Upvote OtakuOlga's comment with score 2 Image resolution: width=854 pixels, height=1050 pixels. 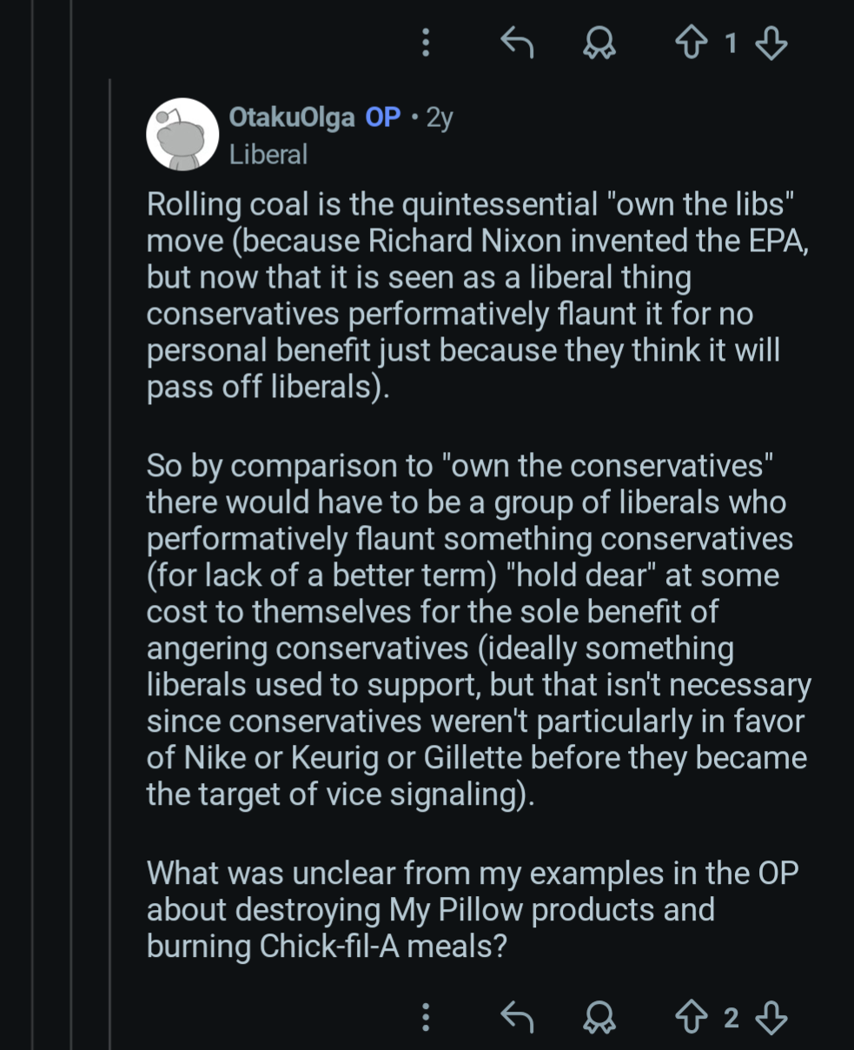tap(692, 1017)
